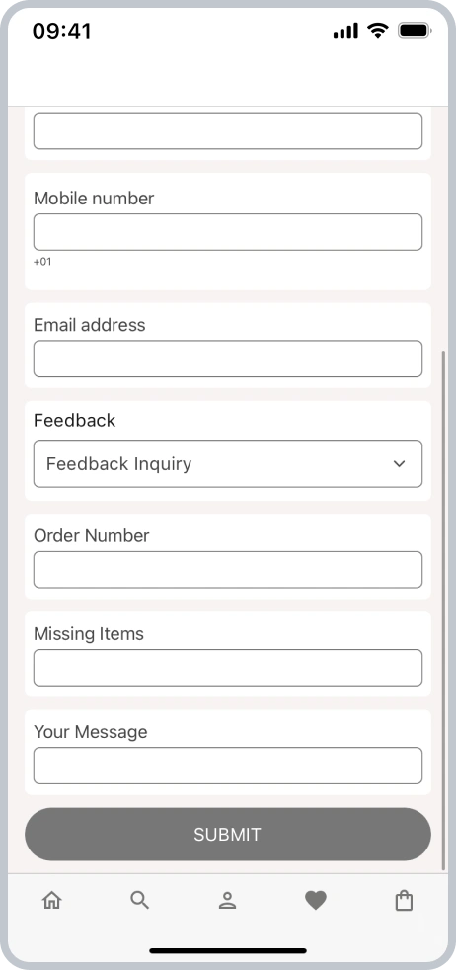Screen dimensions: 456x970
Task: Tap the search magnifier icon
Action: click(139, 900)
